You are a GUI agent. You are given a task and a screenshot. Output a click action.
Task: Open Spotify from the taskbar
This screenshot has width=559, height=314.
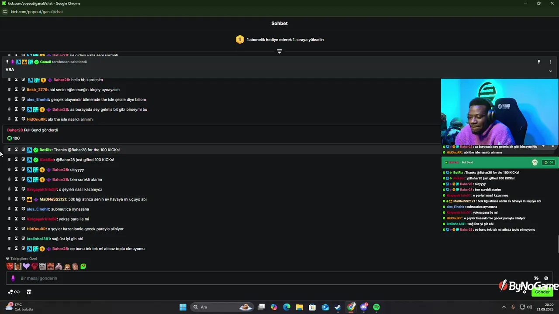click(376, 307)
